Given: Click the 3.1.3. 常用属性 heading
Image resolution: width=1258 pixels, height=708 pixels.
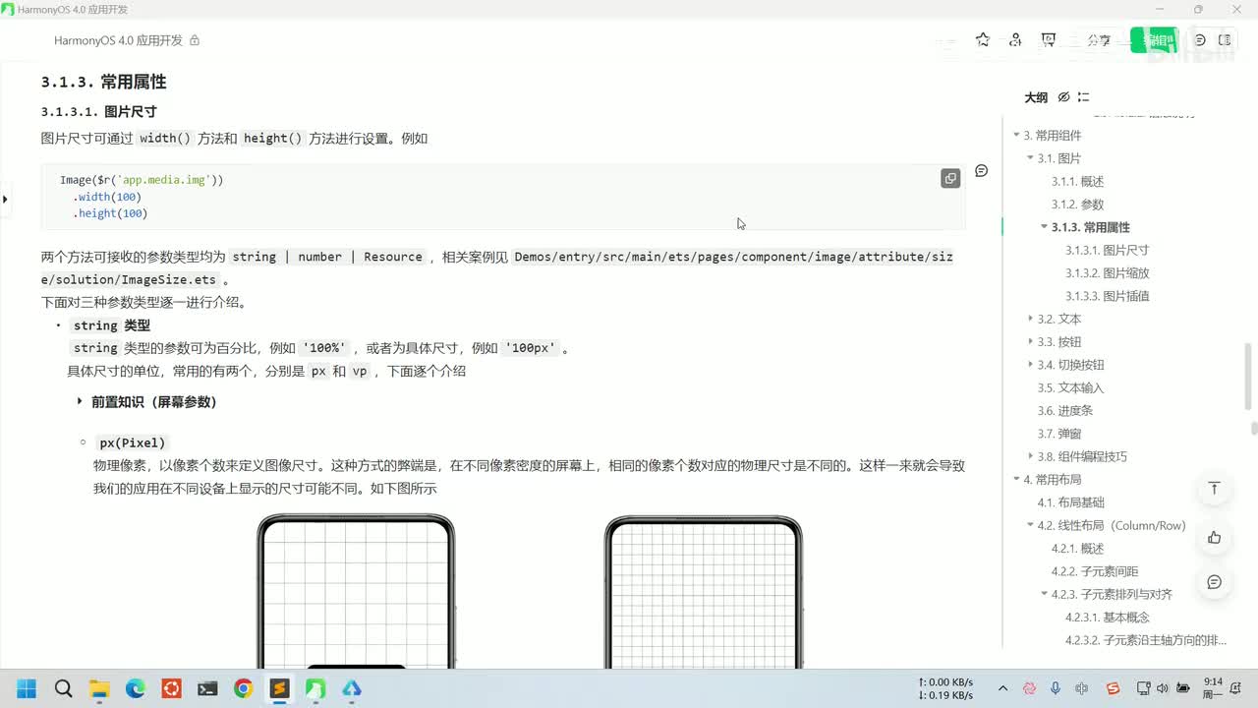Looking at the screenshot, I should point(103,82).
